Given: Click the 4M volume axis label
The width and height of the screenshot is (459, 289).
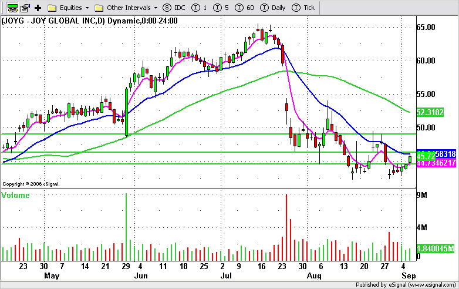Looking at the screenshot, I should (422, 227).
